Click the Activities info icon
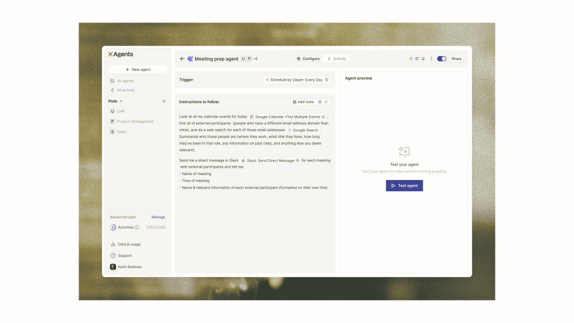 click(137, 228)
